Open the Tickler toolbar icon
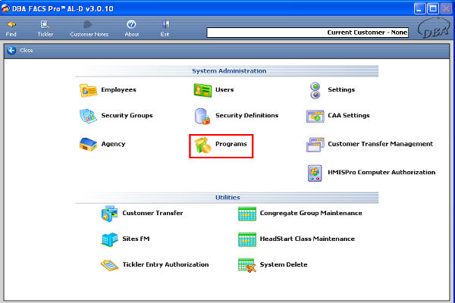This screenshot has height=303, width=455. [45, 25]
